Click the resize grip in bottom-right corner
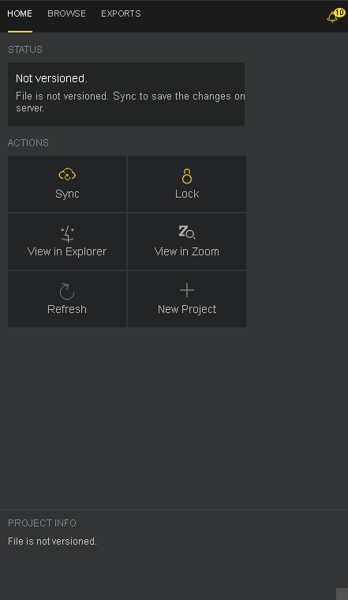Screen dimensions: 348x600 [342, 594]
